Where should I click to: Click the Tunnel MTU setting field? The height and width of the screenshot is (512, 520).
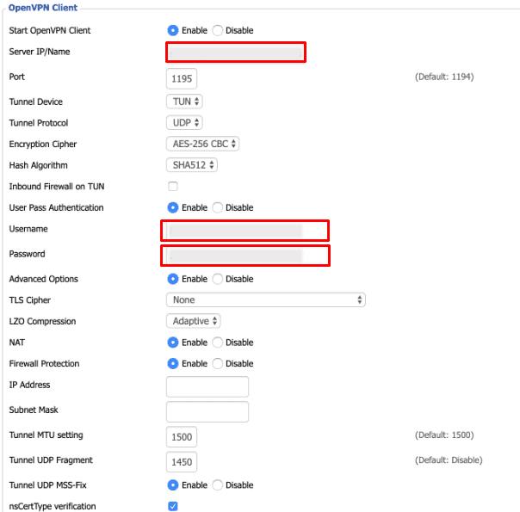(x=182, y=436)
